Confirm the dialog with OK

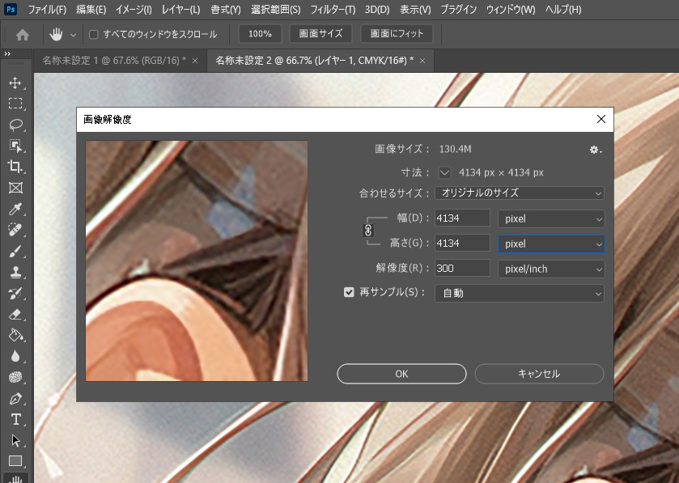pyautogui.click(x=401, y=374)
